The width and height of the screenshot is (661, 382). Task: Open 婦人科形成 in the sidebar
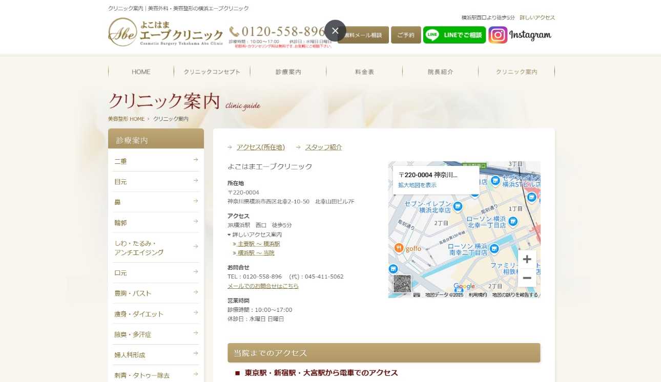(156, 355)
